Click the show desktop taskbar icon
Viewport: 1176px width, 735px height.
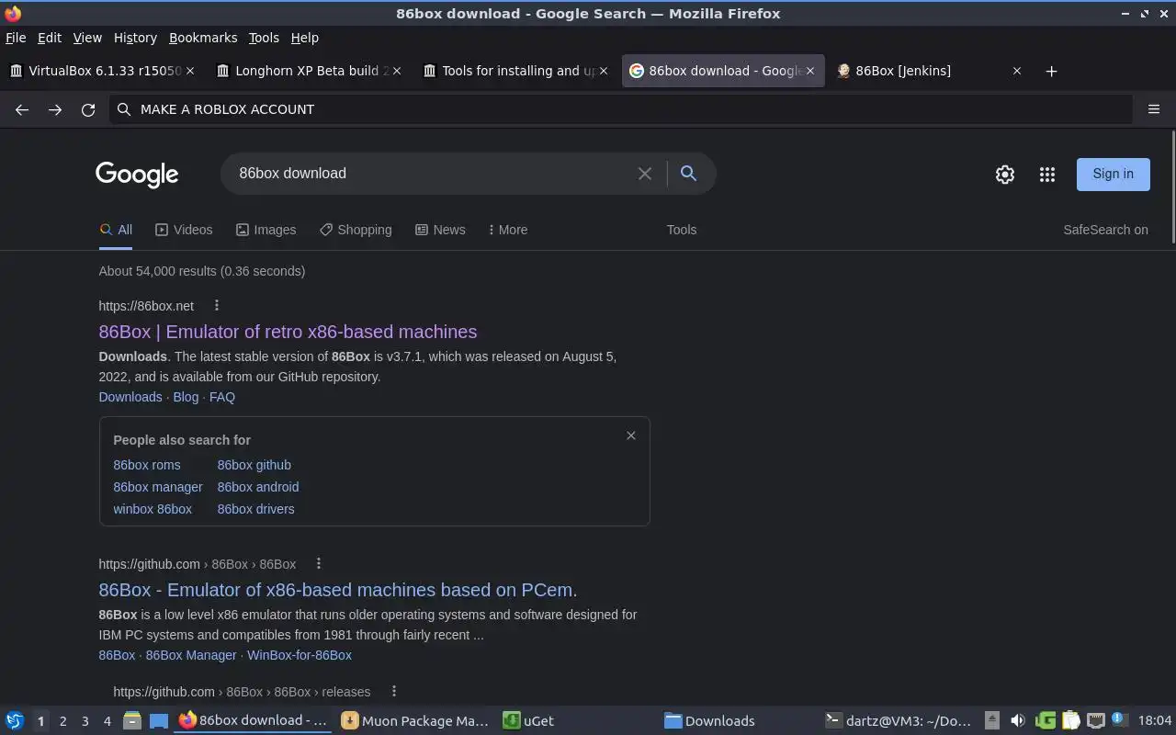(x=159, y=721)
